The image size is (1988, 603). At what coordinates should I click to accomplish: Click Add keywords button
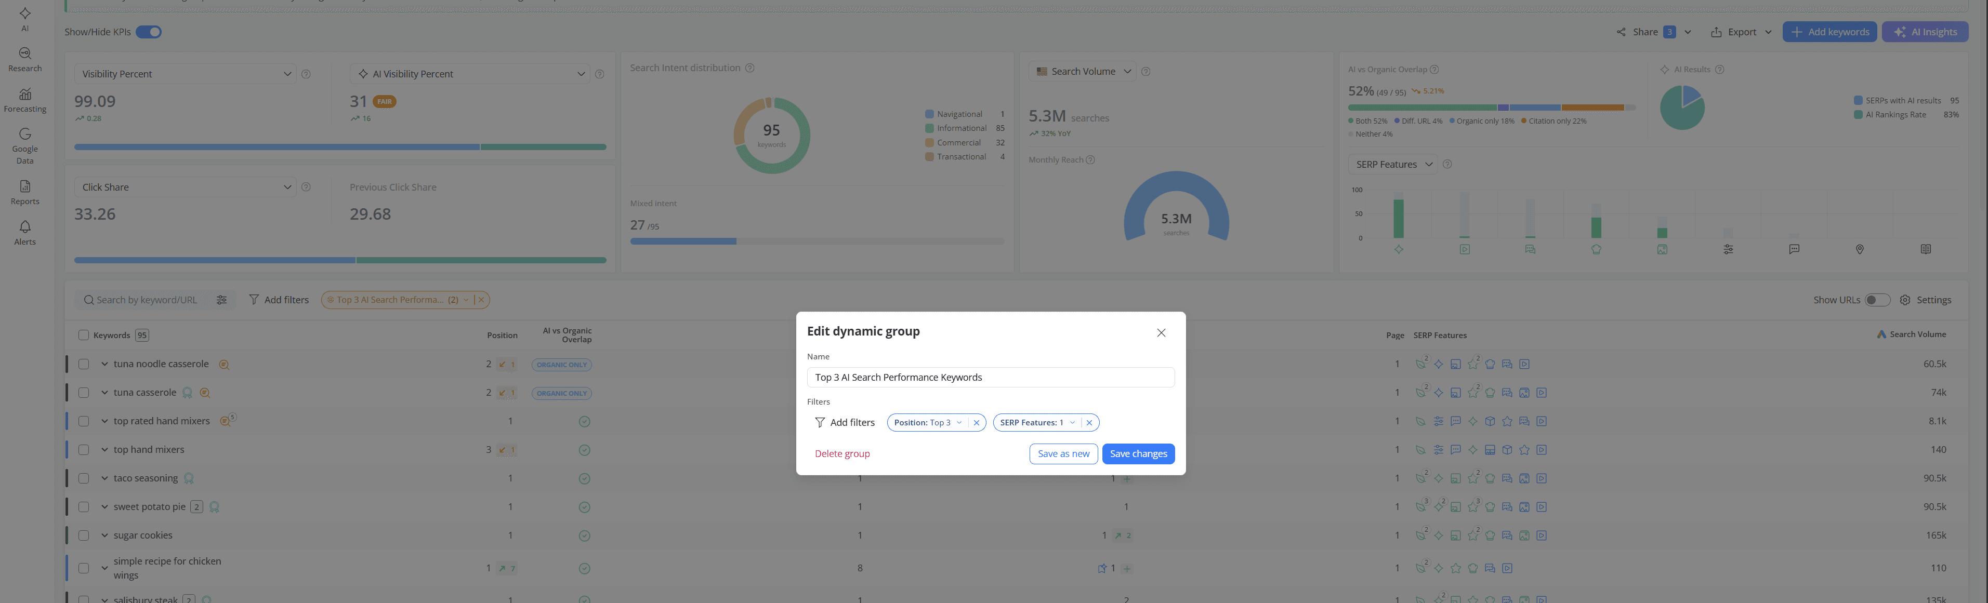pos(1830,32)
